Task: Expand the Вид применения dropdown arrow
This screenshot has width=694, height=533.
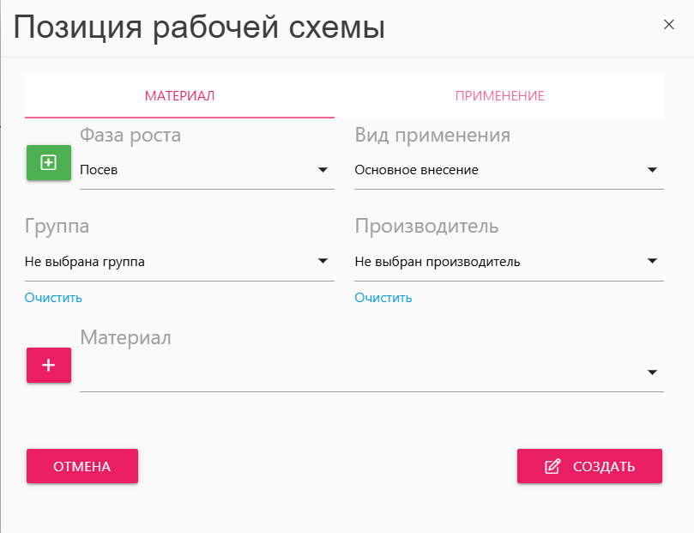Action: 653,170
